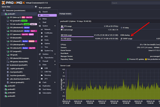Open the Certificates settings page
160x107 pixels.
pyautogui.click(x=49, y=33)
